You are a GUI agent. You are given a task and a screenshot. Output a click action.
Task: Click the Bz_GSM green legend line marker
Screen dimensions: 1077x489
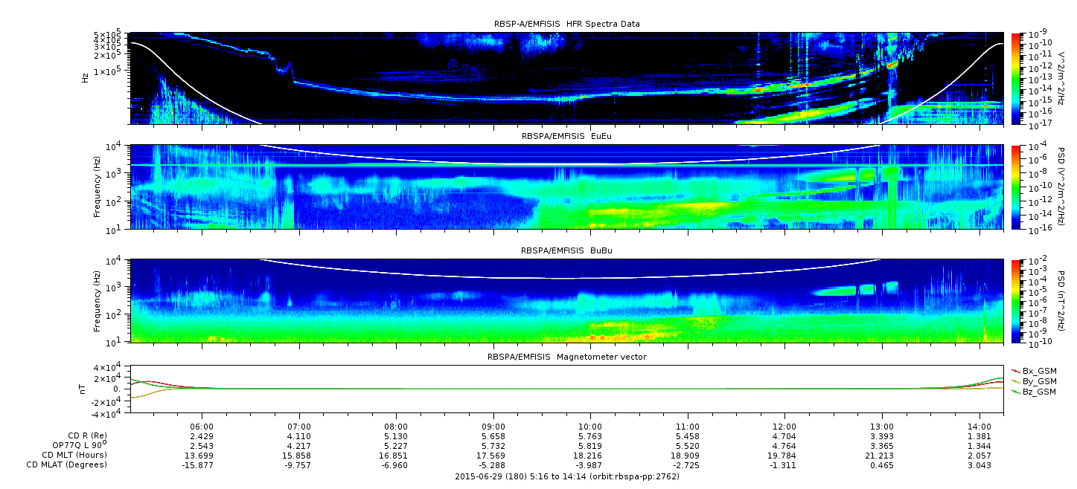(x=1016, y=392)
